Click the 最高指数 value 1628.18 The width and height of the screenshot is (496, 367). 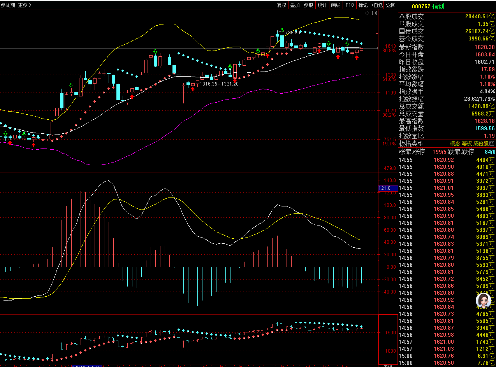[x=485, y=121]
